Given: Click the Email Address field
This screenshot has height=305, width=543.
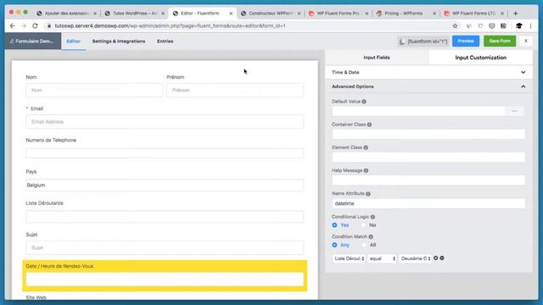Looking at the screenshot, I should (165, 122).
